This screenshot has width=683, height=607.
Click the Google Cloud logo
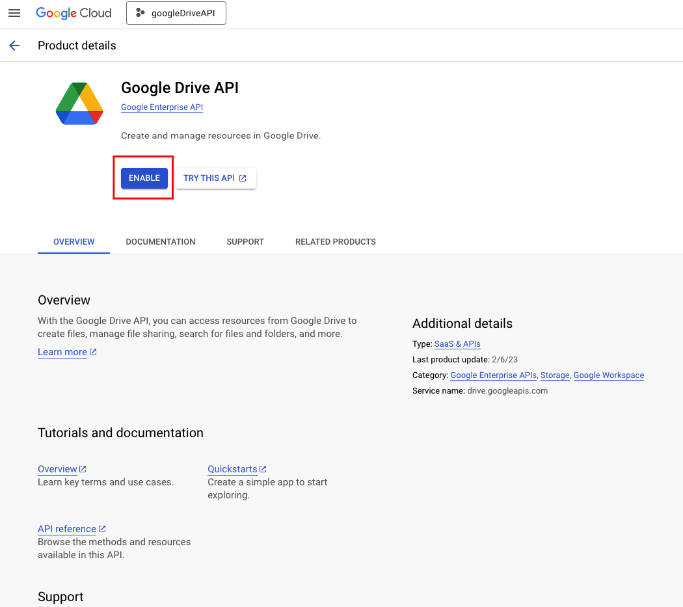pyautogui.click(x=74, y=13)
